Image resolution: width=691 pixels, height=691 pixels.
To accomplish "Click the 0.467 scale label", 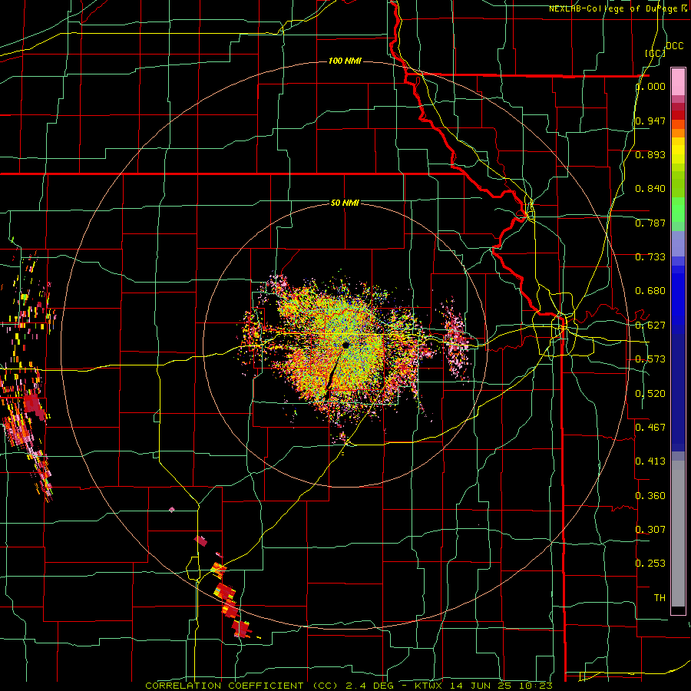I will point(650,427).
